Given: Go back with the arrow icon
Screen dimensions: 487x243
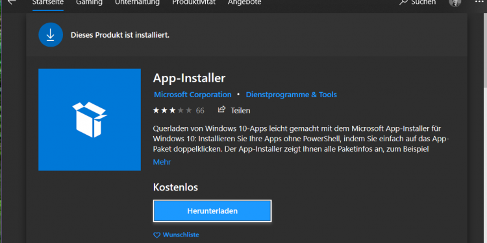Looking at the screenshot, I should (x=12, y=2).
